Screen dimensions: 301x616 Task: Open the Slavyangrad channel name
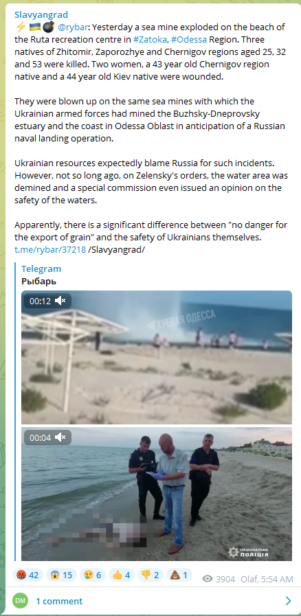pyautogui.click(x=41, y=15)
